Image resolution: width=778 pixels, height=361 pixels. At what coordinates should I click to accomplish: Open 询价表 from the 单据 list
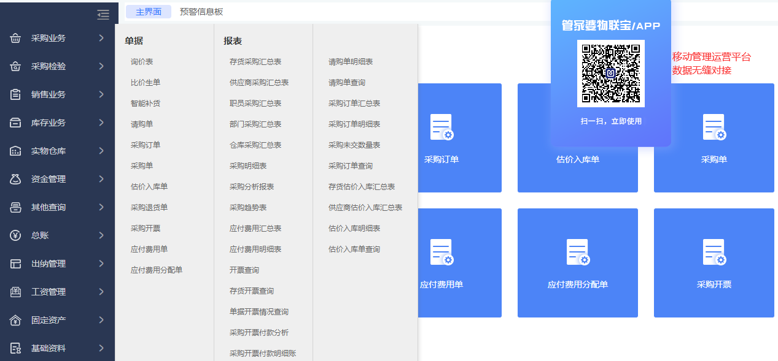point(142,61)
